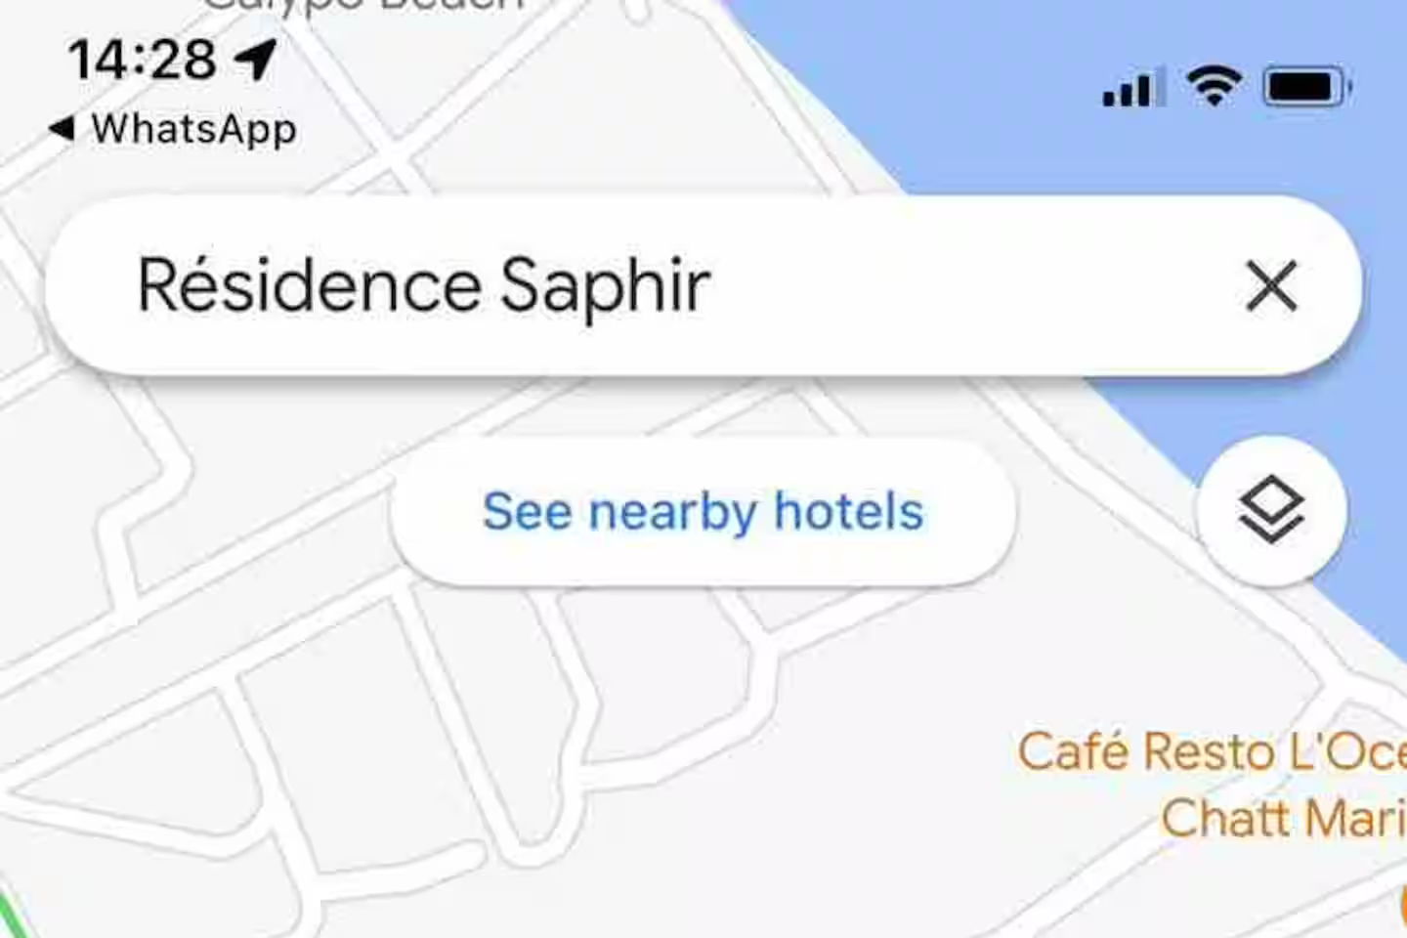Tap the battery indicator icon

1307,88
